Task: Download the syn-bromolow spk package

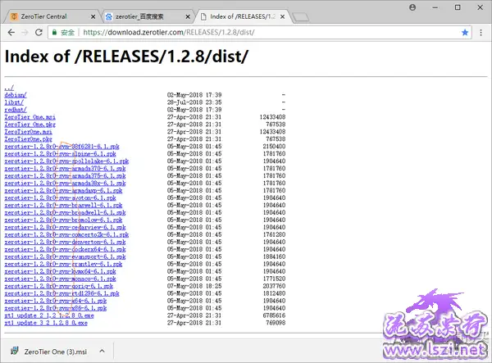Action: (x=63, y=220)
